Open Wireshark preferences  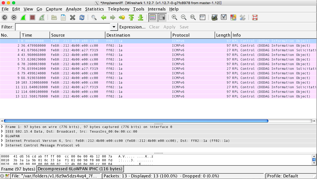pyautogui.click(x=242, y=17)
